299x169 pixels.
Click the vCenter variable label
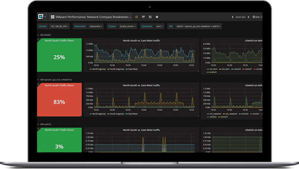click(42, 26)
